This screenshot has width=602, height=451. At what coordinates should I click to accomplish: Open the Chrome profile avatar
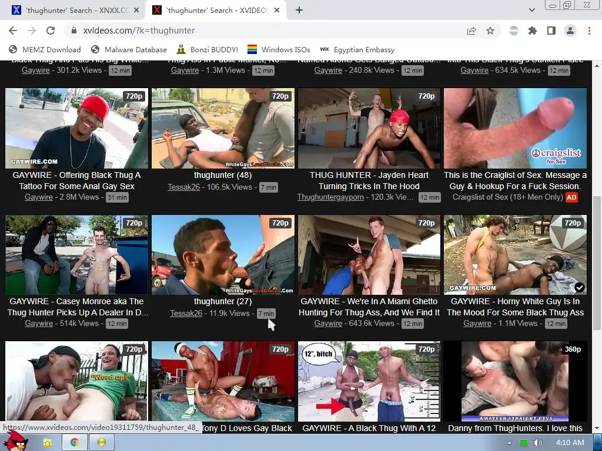[570, 31]
